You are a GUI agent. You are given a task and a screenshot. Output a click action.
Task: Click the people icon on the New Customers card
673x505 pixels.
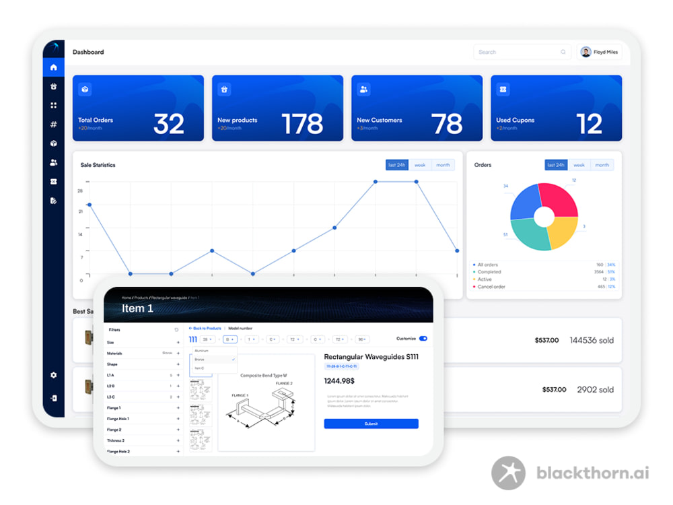(363, 90)
